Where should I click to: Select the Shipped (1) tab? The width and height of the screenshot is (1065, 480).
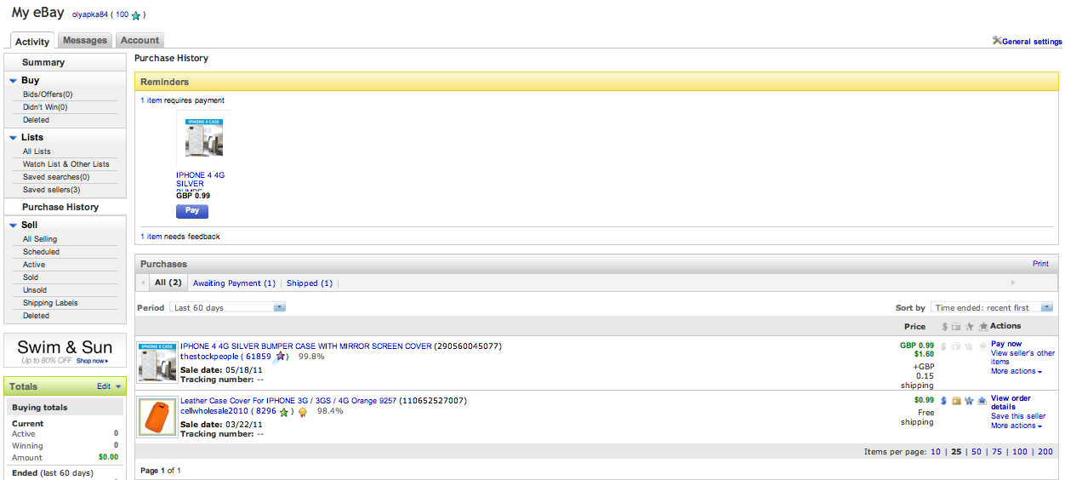(310, 283)
